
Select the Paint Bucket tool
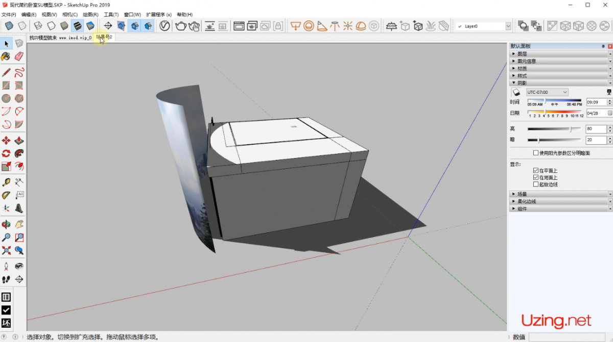click(6, 56)
